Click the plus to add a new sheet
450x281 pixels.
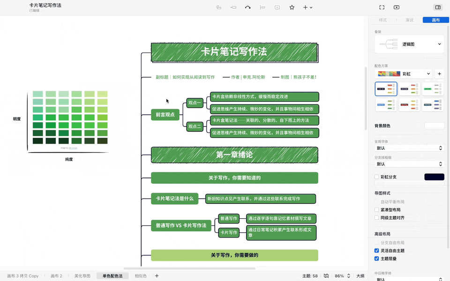click(157, 276)
